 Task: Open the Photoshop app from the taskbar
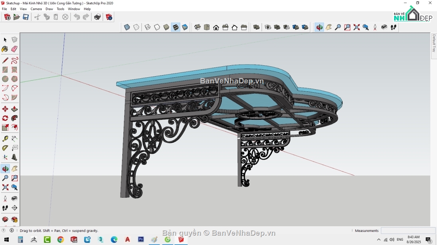tap(141, 240)
